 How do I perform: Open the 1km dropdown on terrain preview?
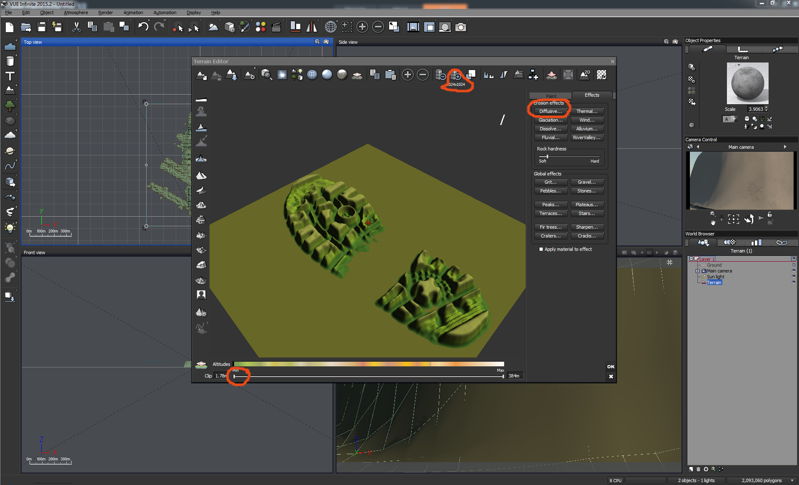click(x=739, y=65)
